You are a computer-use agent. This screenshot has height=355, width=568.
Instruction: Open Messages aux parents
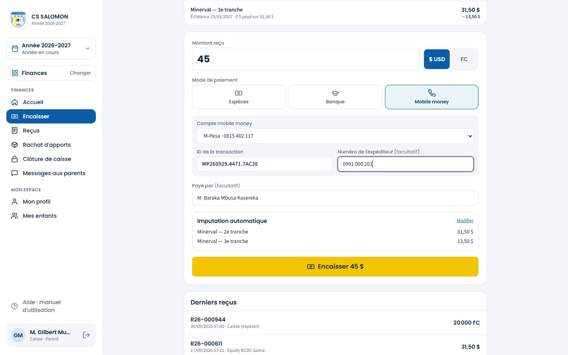(51, 173)
